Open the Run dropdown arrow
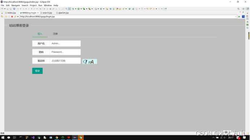Screen dimensions: 250x140 pyautogui.click(x=81, y=9)
